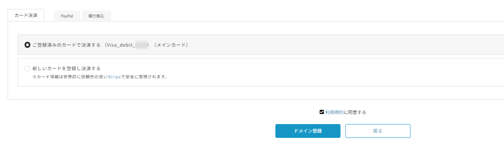
Task: Click blank tab bar area right of 銀行振込
Action: click(x=305, y=16)
